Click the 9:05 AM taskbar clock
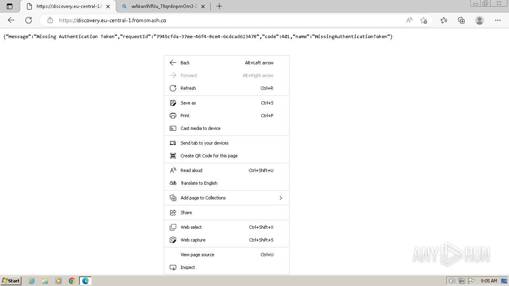 tap(489, 281)
